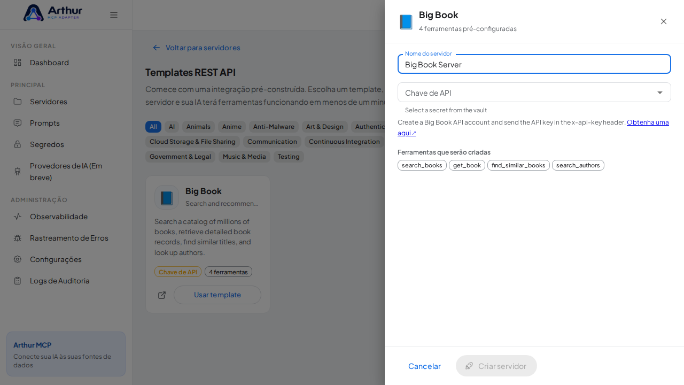Click the blue book icon in panel header
This screenshot has height=385, width=684.
coord(406,22)
